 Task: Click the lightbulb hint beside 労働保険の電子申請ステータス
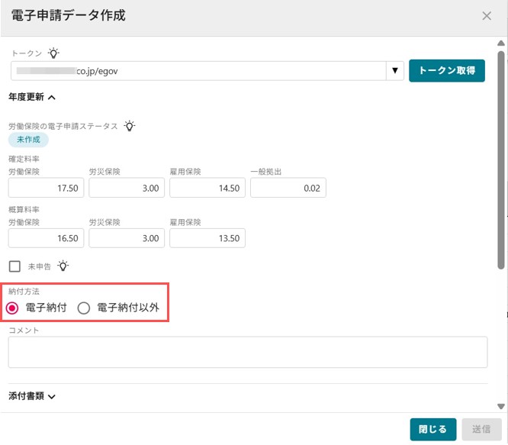click(x=130, y=126)
